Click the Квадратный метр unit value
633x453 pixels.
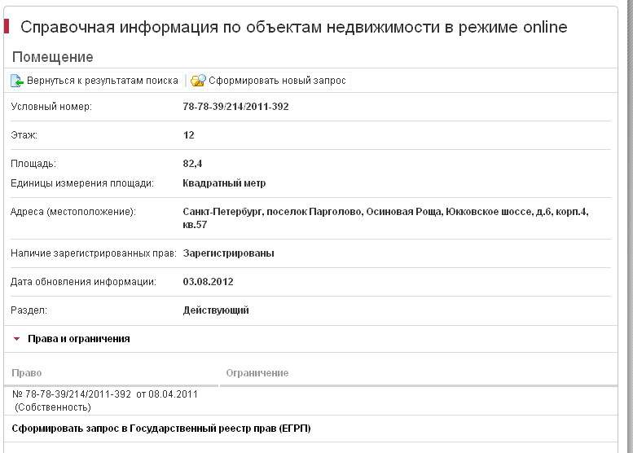[x=224, y=183]
